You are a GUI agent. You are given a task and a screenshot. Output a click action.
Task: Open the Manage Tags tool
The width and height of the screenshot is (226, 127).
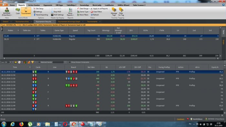[114, 12]
